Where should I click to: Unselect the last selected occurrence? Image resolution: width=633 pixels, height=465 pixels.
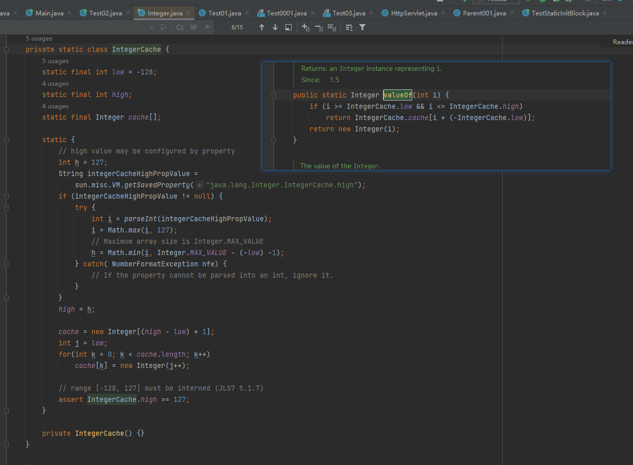click(319, 27)
